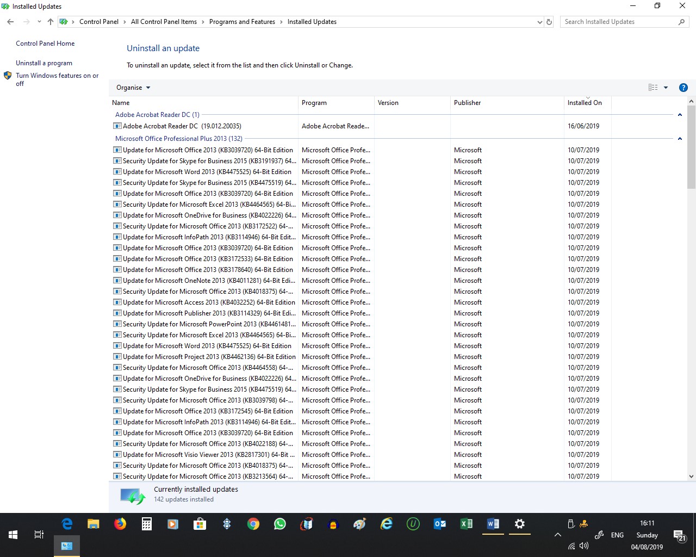
Task: Open the Organise dropdown menu
Action: point(133,88)
